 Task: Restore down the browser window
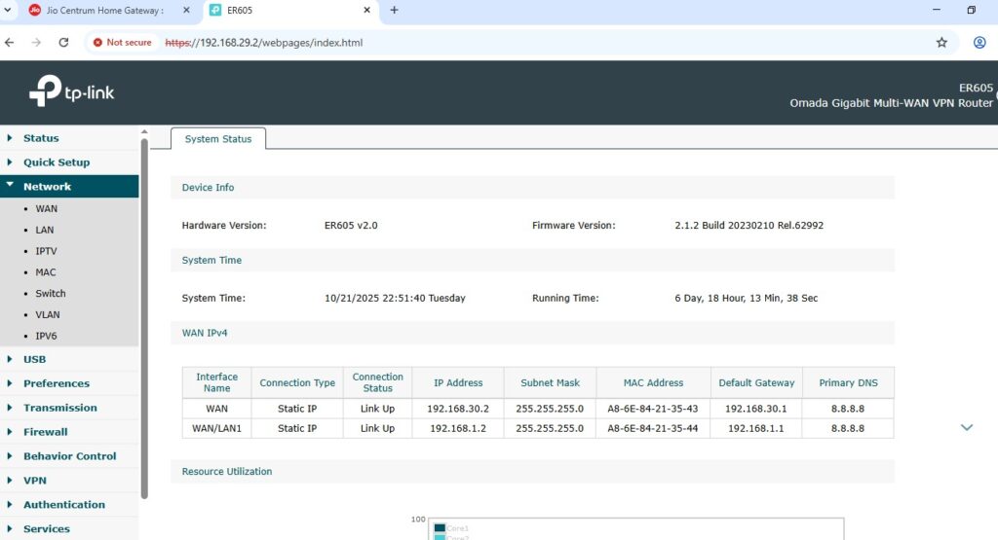point(972,10)
